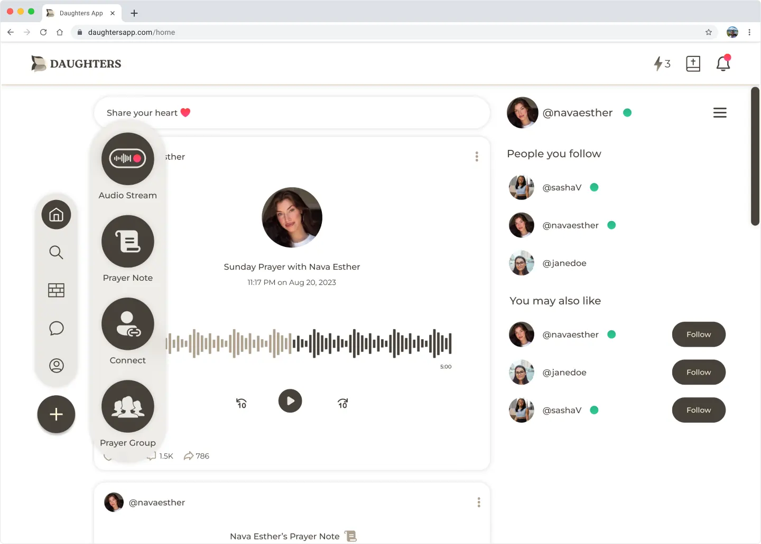Seek within the audio waveform
Viewport: 761px width, 544px height.
tap(309, 343)
